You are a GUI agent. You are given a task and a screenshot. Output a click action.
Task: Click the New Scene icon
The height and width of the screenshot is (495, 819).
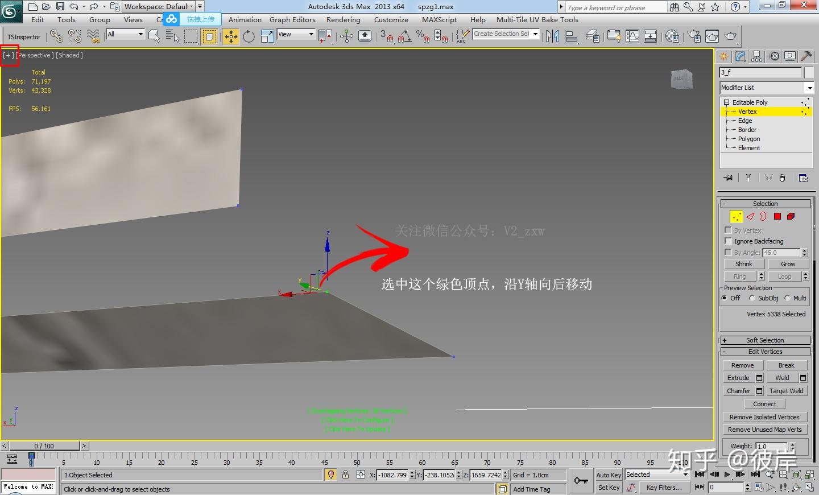pyautogui.click(x=32, y=7)
